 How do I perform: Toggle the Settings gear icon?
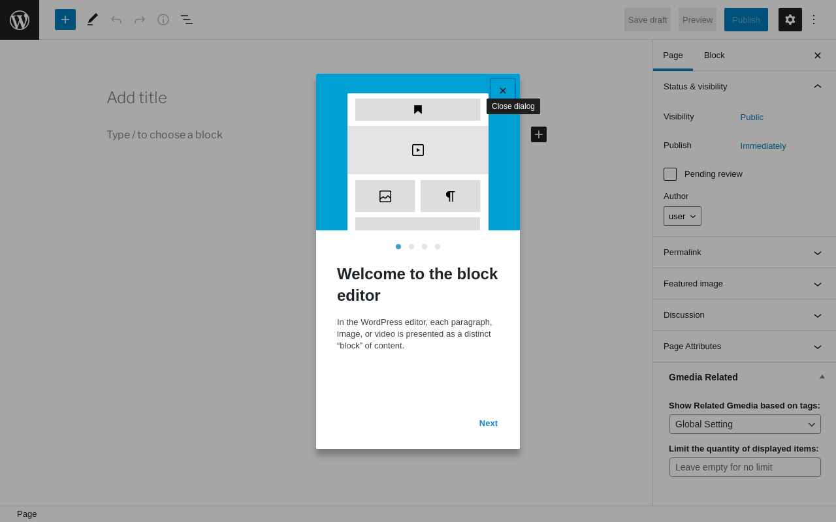790,20
